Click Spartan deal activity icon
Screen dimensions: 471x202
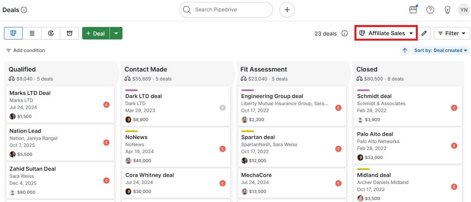[338, 148]
